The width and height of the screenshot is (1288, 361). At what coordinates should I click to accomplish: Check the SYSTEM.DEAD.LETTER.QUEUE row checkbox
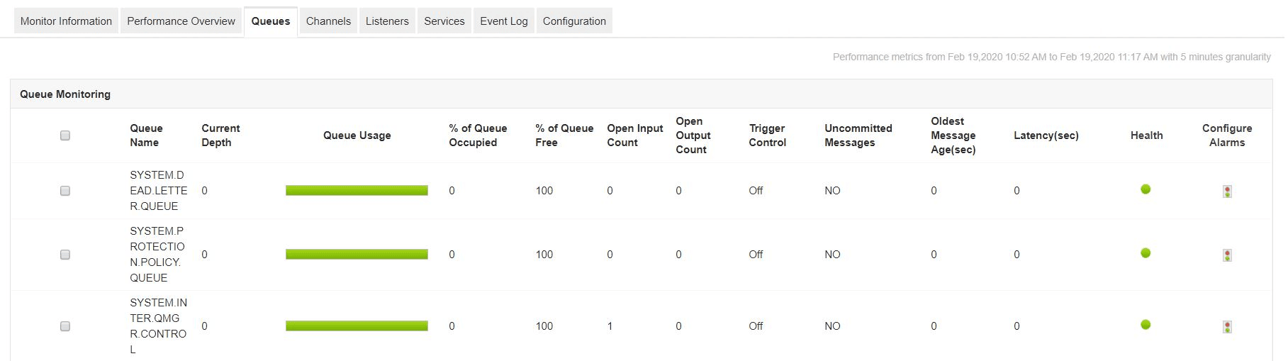pos(65,191)
